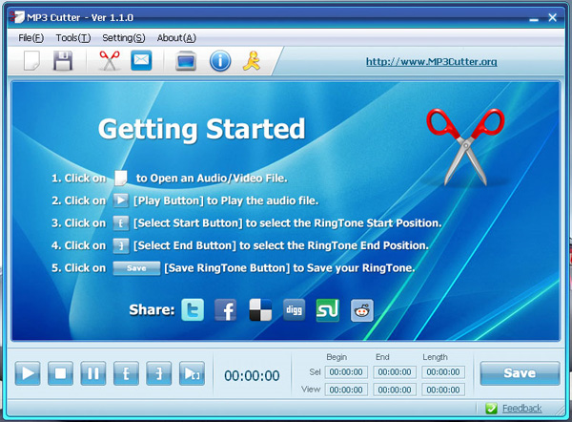Image resolution: width=572 pixels, height=422 pixels.
Task: Click the MP3 Cutter title bar app icon
Action: [17, 17]
